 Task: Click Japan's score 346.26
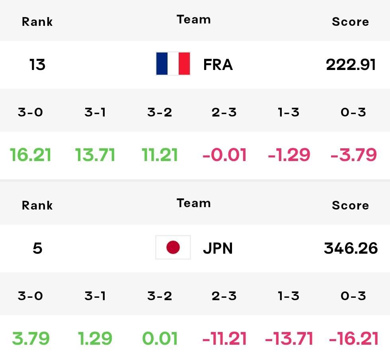(351, 248)
